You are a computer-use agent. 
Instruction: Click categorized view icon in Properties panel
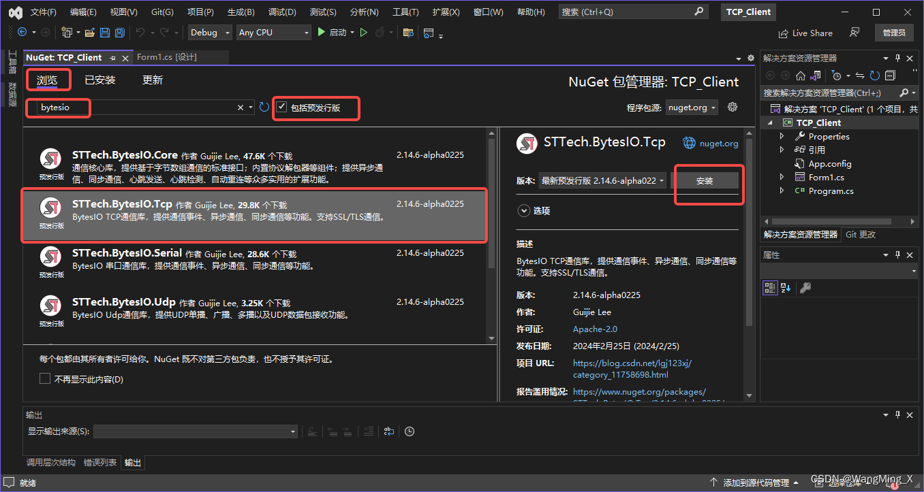pyautogui.click(x=769, y=288)
